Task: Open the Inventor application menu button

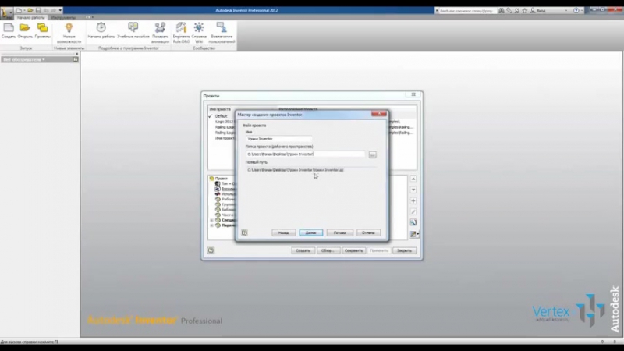Action: [6, 13]
